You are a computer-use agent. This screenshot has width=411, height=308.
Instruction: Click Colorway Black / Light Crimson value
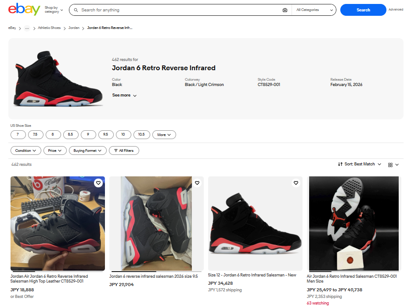click(204, 85)
